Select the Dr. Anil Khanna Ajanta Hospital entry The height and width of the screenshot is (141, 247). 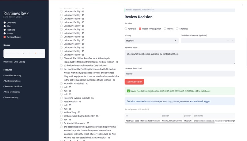point(88,132)
